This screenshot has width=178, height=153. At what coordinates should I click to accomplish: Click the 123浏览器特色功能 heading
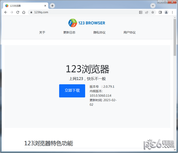(x=49, y=143)
